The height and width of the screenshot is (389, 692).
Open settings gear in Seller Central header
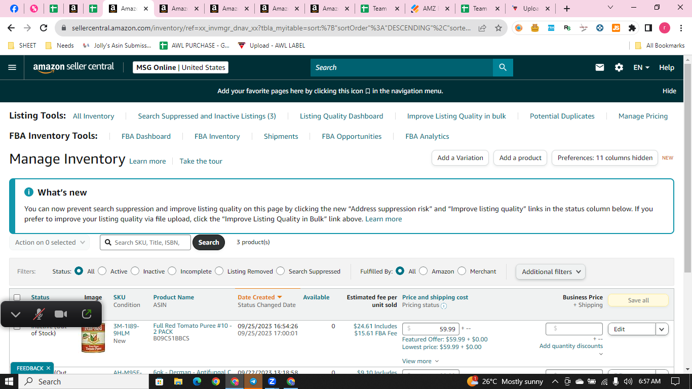(x=619, y=67)
